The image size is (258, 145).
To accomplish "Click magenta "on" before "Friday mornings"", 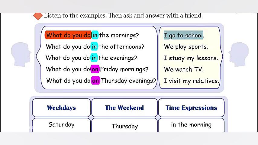I will (95, 69).
